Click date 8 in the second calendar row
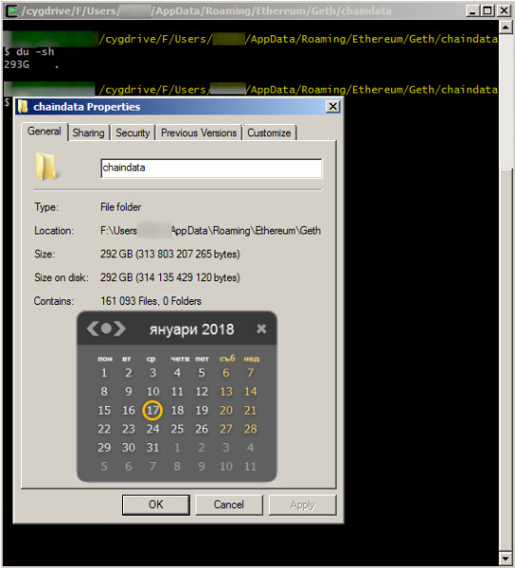This screenshot has height=568, width=515. coord(104,392)
